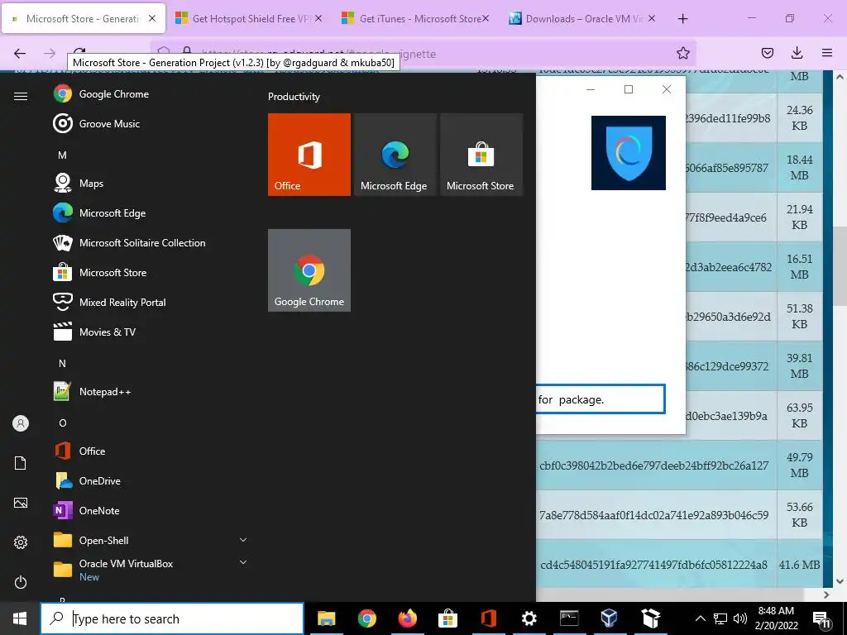
Task: Switch to Get Hotspot Shield Free VPN tab
Action: click(248, 19)
